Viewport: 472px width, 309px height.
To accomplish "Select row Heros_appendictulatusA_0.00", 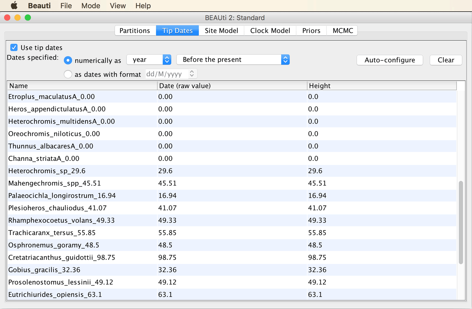I will [232, 109].
